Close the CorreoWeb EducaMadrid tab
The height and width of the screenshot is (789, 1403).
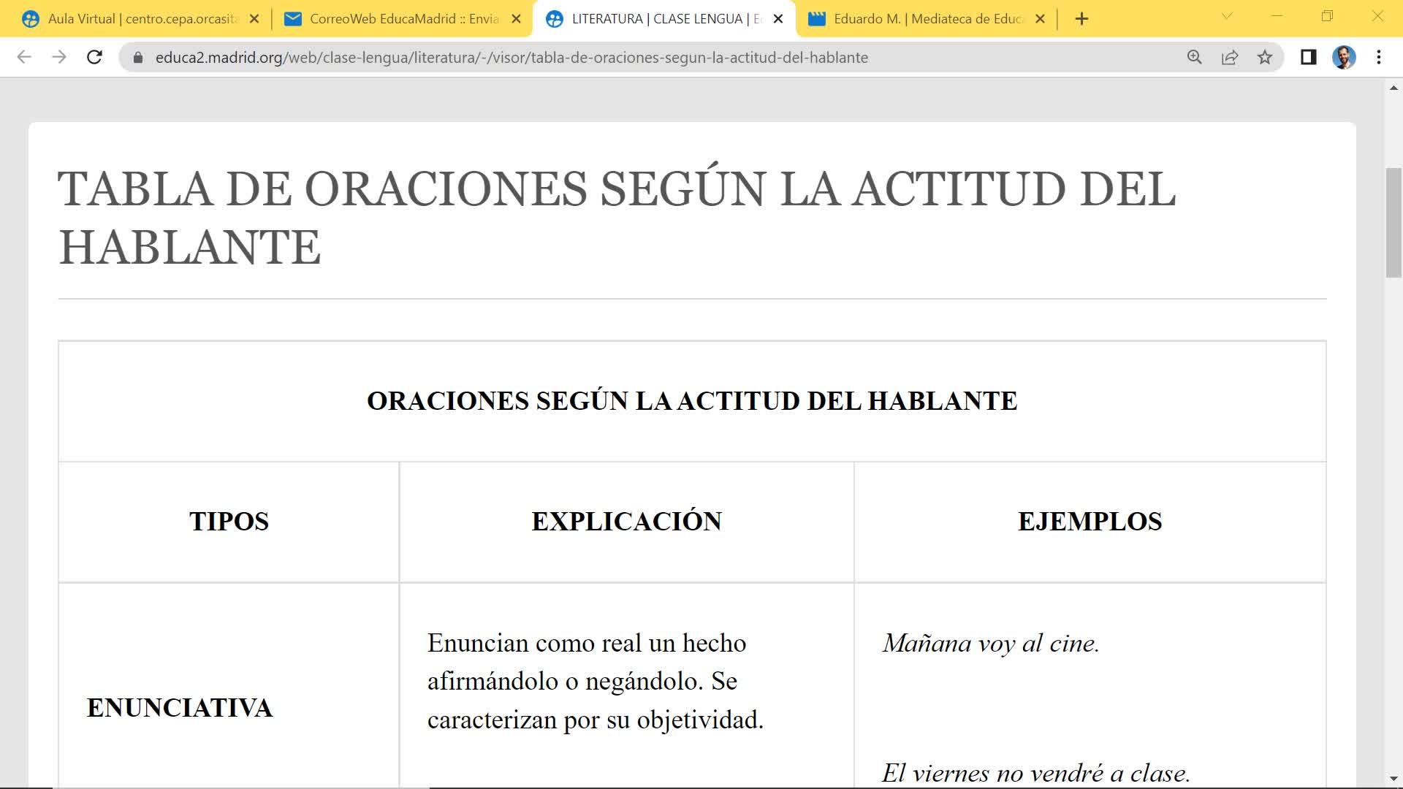click(516, 19)
